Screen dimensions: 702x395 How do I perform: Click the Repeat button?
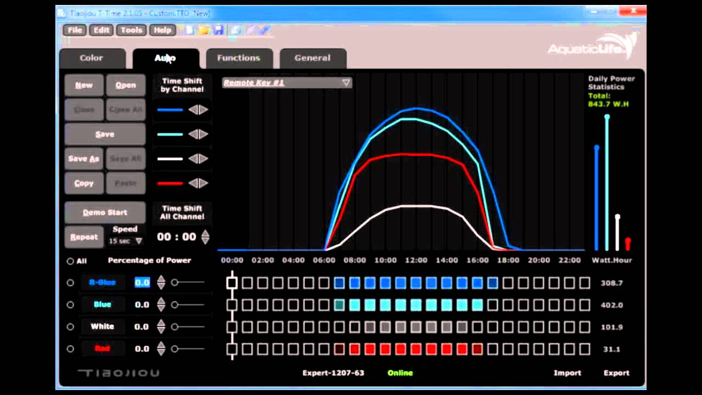coord(84,237)
